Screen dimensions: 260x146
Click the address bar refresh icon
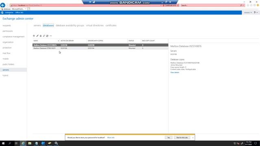click(x=178, y=5)
